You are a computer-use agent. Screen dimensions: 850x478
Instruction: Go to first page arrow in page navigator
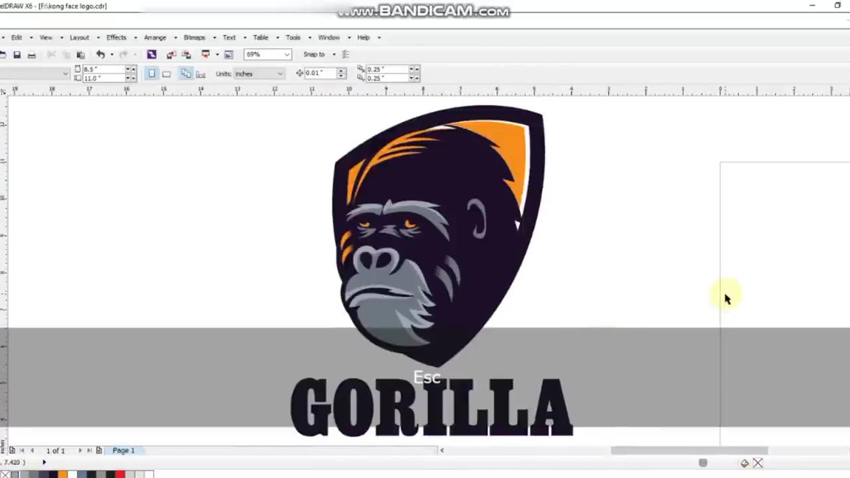coord(22,450)
